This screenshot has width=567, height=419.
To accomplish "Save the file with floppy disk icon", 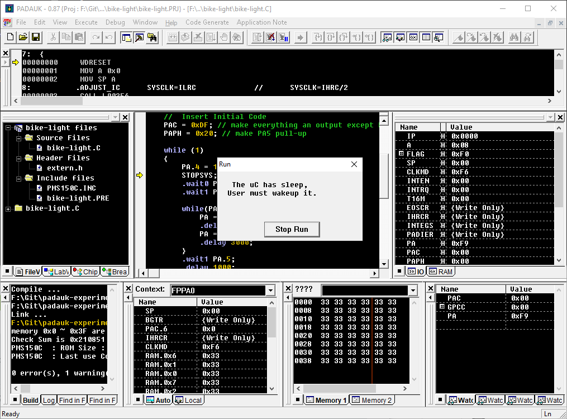I will pyautogui.click(x=36, y=37).
